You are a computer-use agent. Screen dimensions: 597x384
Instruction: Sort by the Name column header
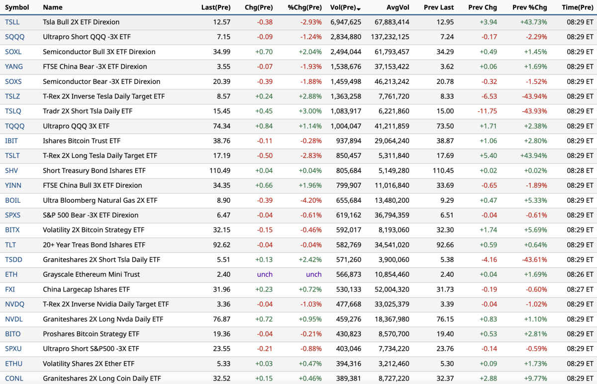[x=53, y=7]
